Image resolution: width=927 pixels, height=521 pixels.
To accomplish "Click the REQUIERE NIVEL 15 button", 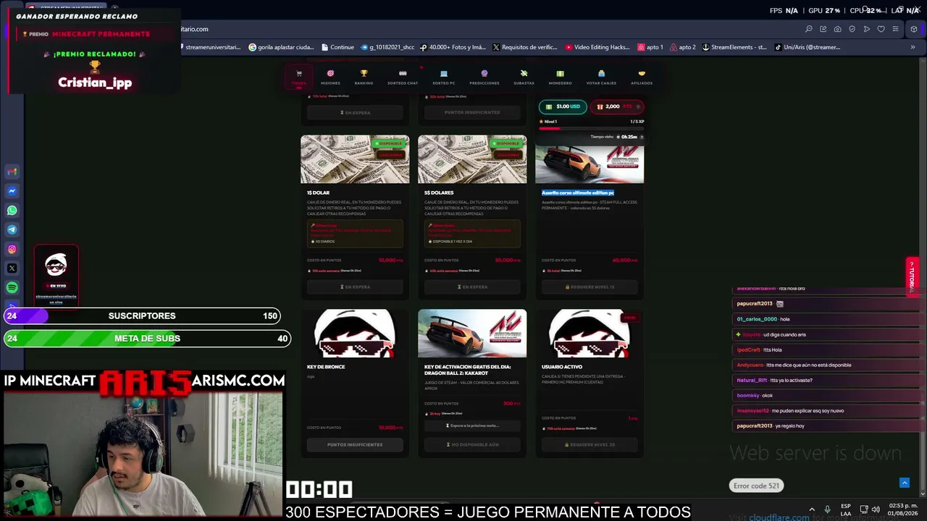I will click(590, 287).
